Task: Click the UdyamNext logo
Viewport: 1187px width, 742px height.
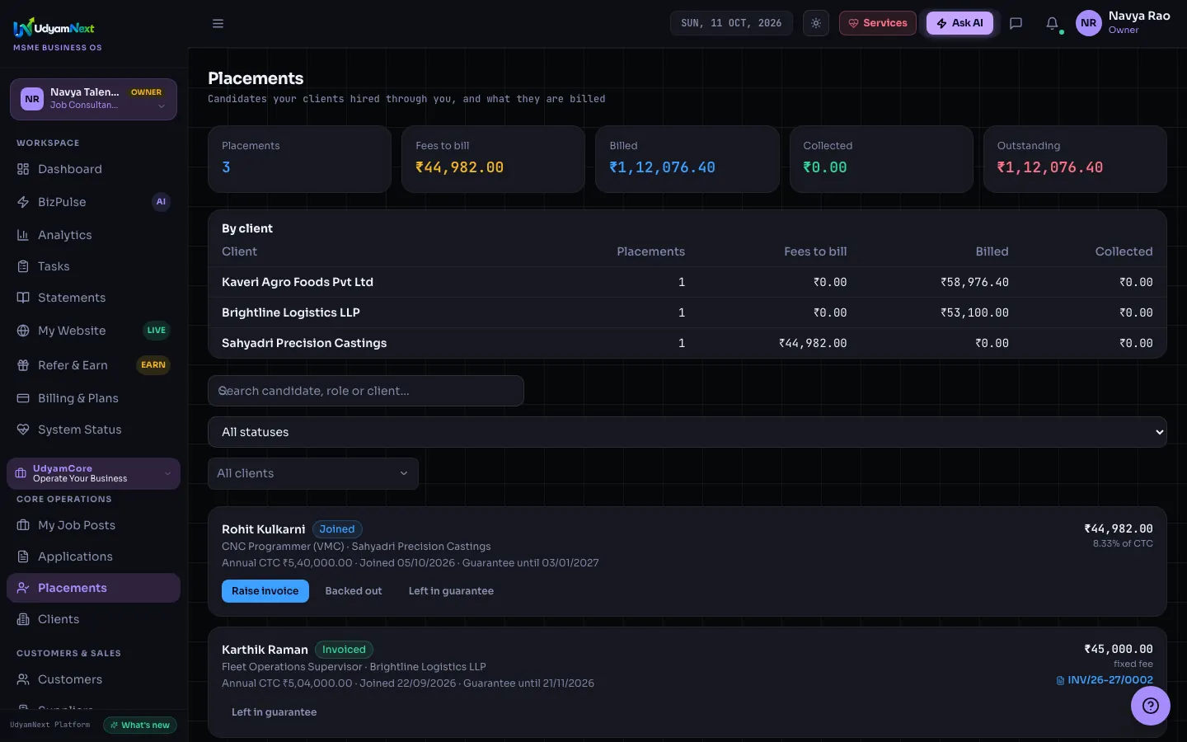Action: 54,28
